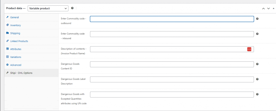Click help icon for Excepted Quantities UN code

(257, 94)
